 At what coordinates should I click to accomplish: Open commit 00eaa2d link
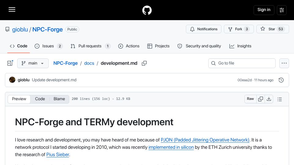pos(244,80)
